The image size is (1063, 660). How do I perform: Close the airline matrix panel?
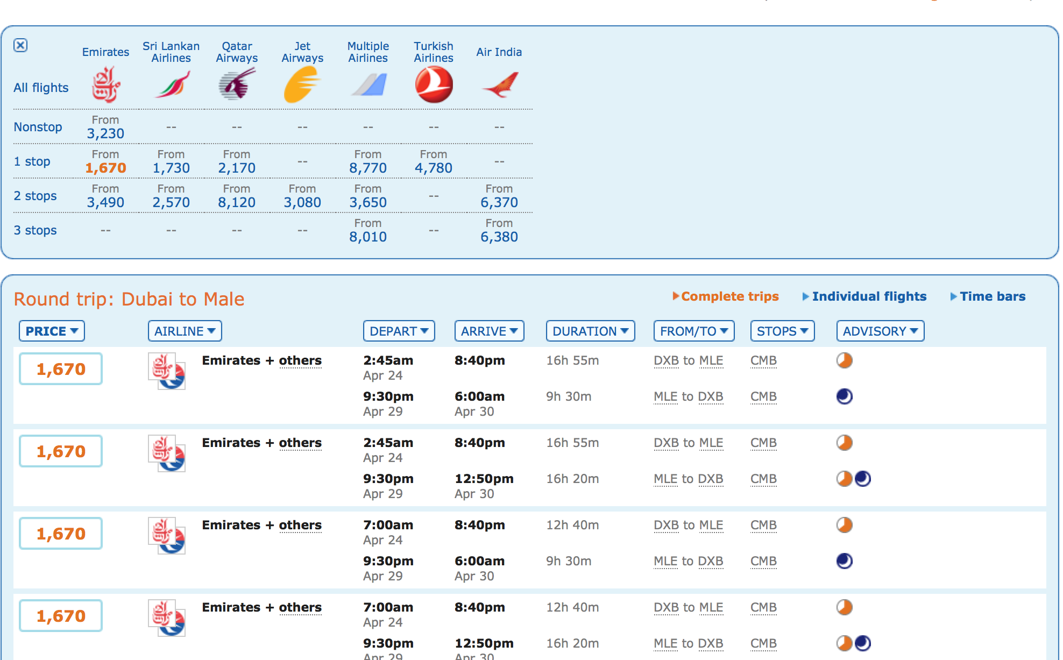click(20, 45)
